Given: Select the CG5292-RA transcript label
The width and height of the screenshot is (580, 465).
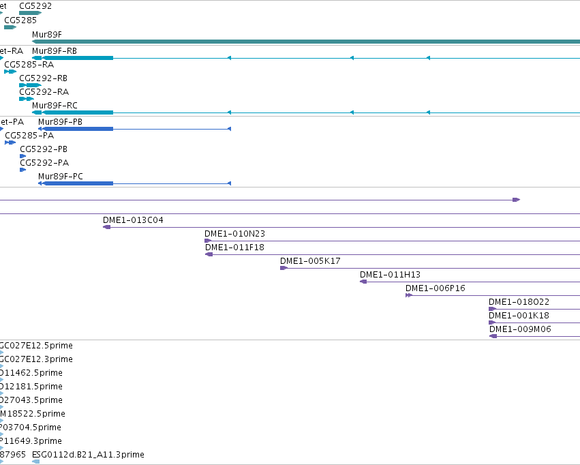Looking at the screenshot, I should click(x=44, y=92).
